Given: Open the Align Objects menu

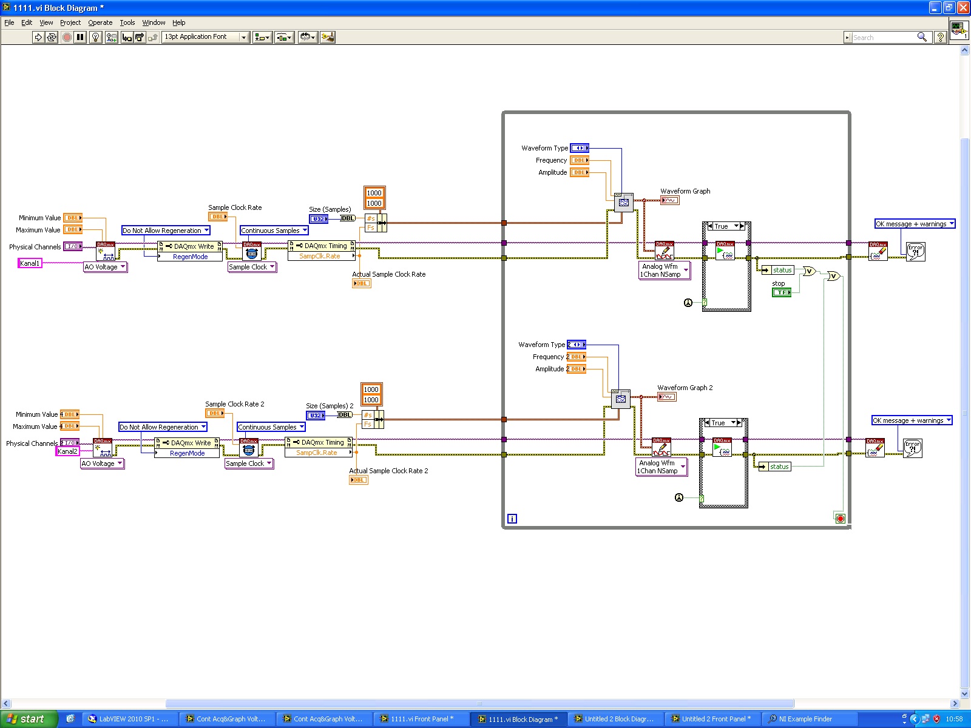Looking at the screenshot, I should [262, 37].
